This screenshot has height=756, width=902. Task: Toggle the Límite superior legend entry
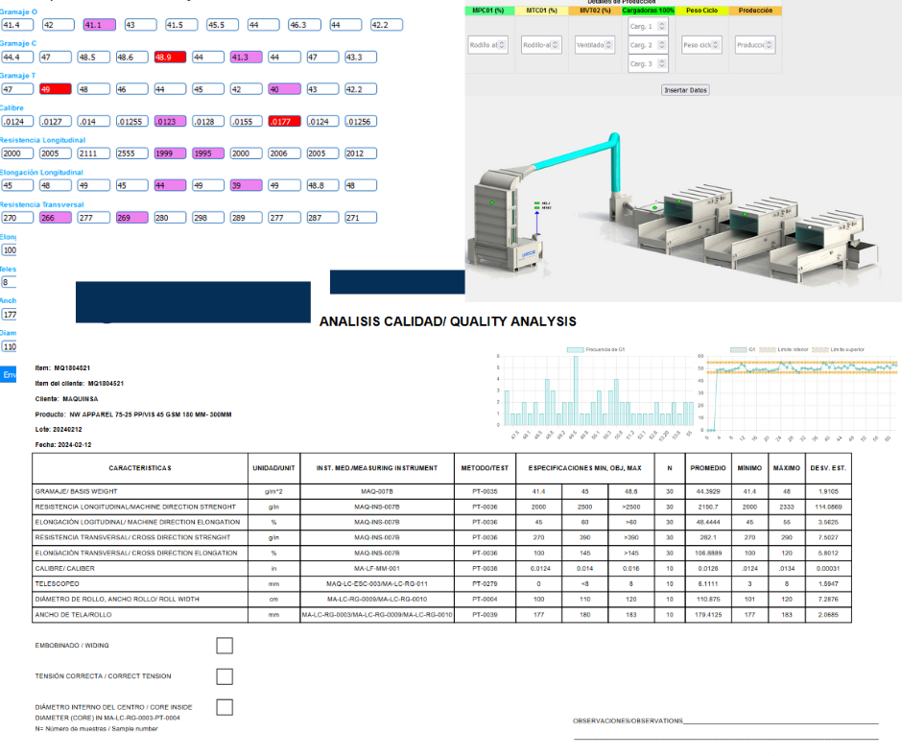tap(840, 349)
